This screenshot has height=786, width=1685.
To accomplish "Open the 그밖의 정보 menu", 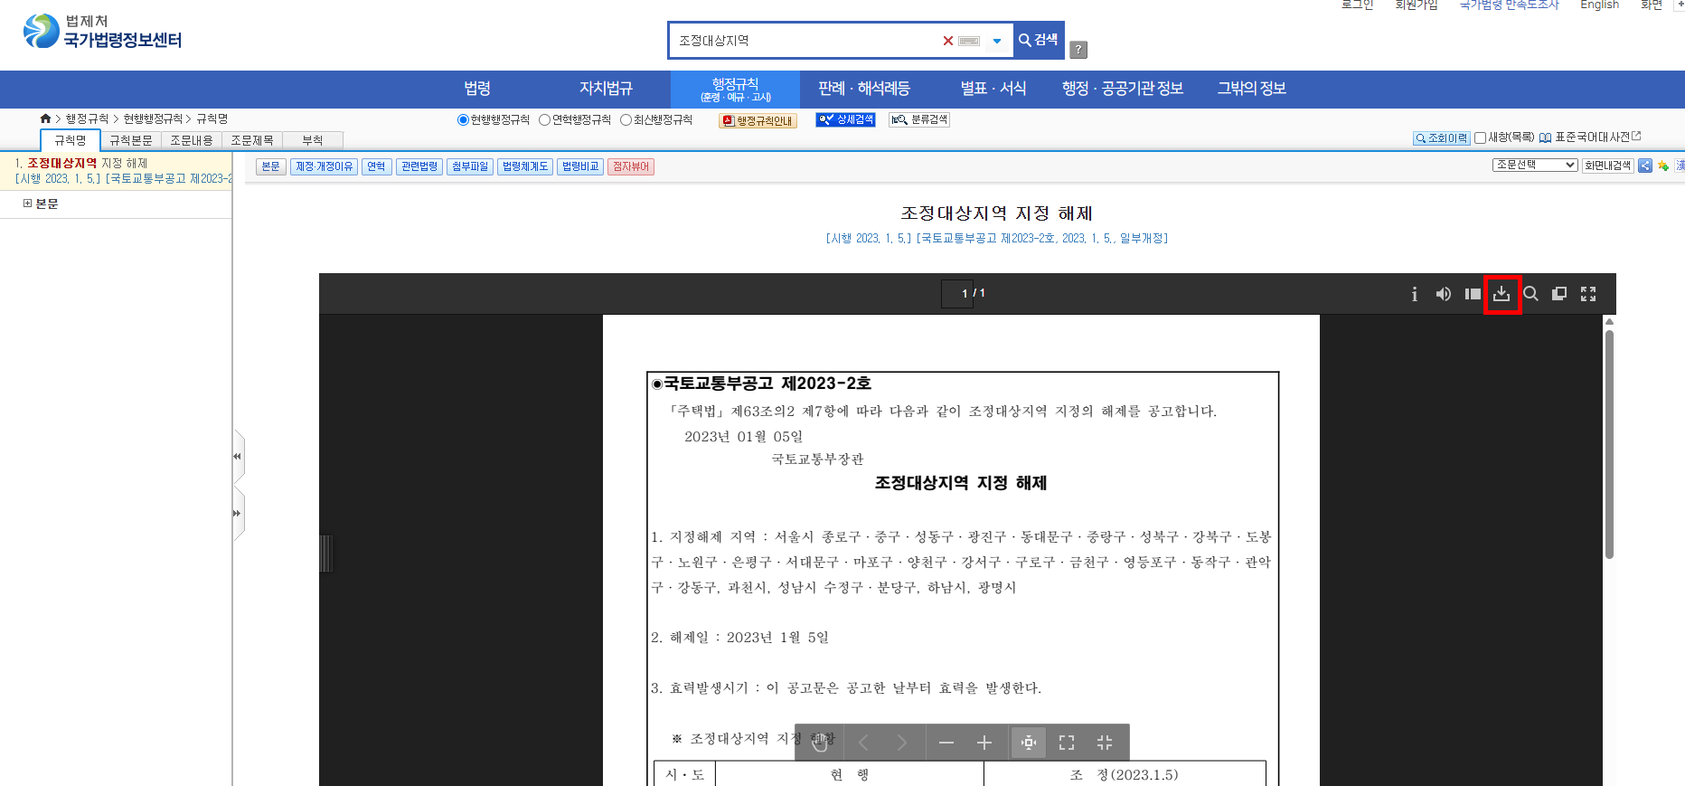I will 1251,89.
